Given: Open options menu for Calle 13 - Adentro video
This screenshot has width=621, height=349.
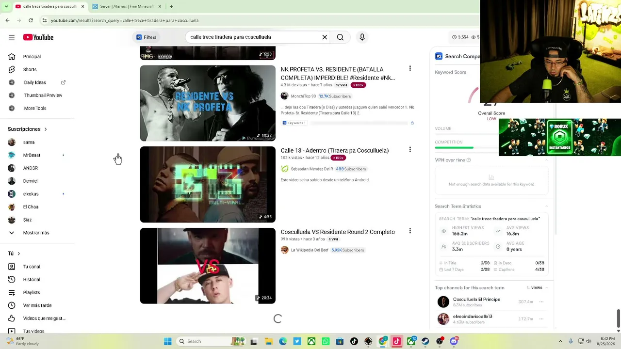Looking at the screenshot, I should coord(410,150).
